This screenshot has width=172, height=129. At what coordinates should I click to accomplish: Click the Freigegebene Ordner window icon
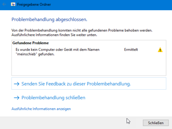click(x=13, y=4)
